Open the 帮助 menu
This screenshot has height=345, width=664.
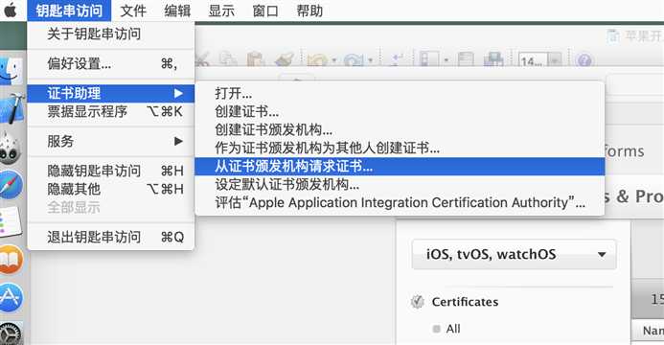tap(309, 11)
